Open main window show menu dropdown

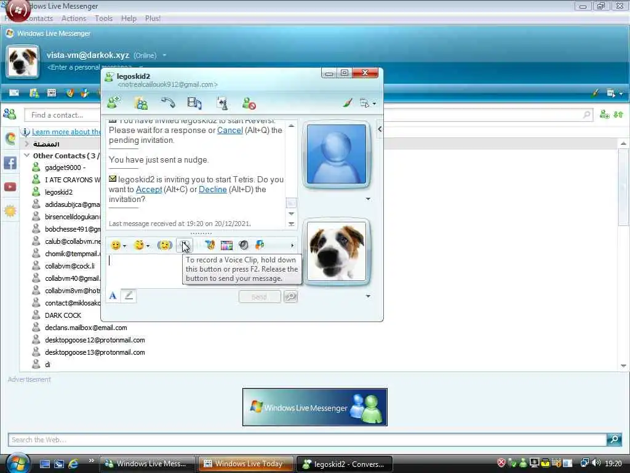(615, 94)
